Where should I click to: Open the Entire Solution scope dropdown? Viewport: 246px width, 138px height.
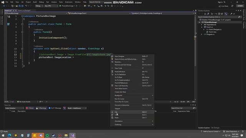[x=15, y=108]
